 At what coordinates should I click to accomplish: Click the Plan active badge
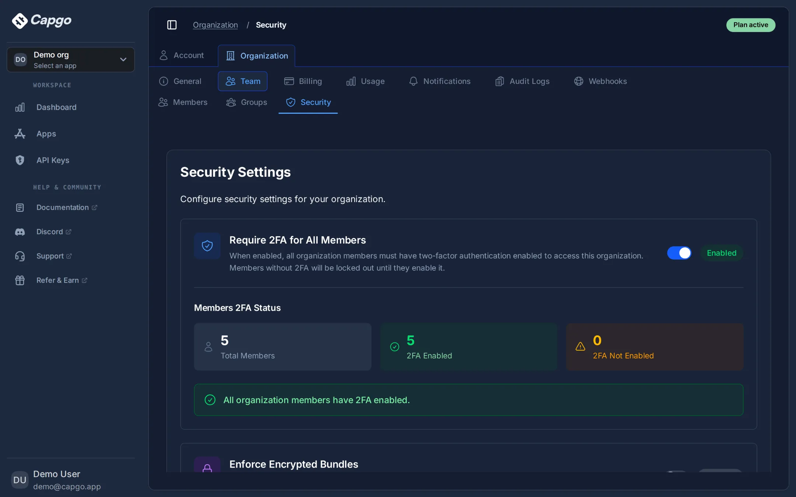pos(751,25)
